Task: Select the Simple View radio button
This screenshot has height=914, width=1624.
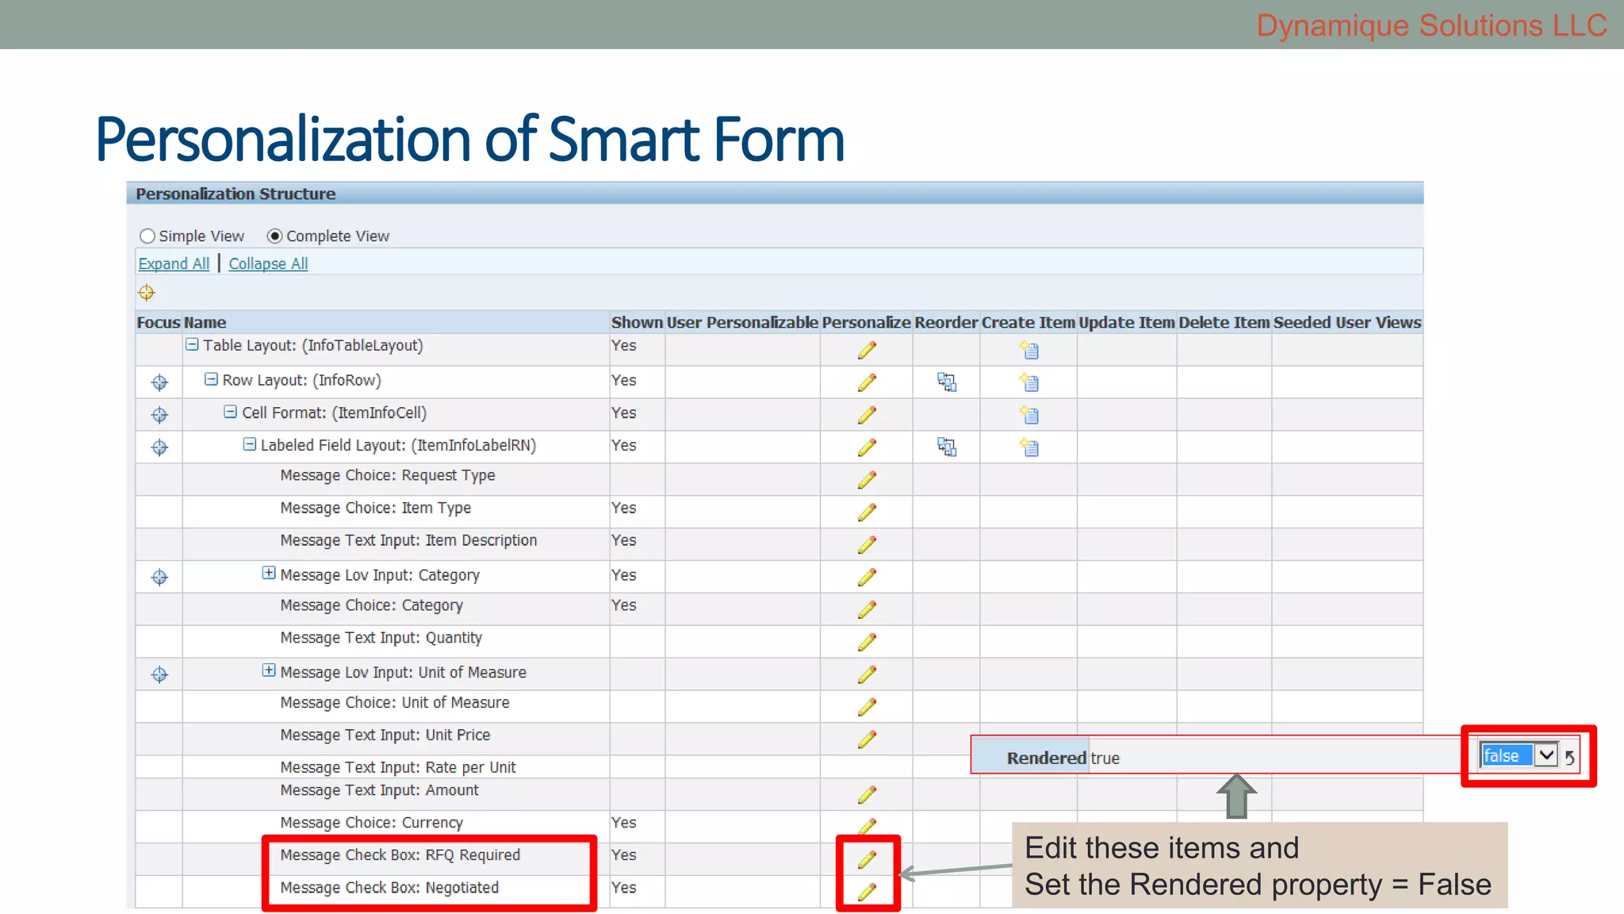Action: tap(147, 236)
